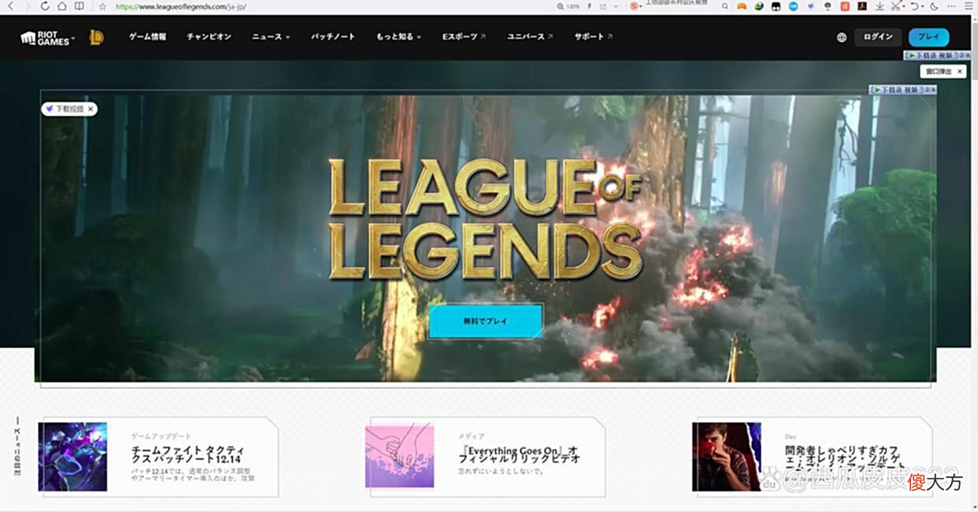Open the black square extension icon
The image size is (978, 512).
[776, 6]
